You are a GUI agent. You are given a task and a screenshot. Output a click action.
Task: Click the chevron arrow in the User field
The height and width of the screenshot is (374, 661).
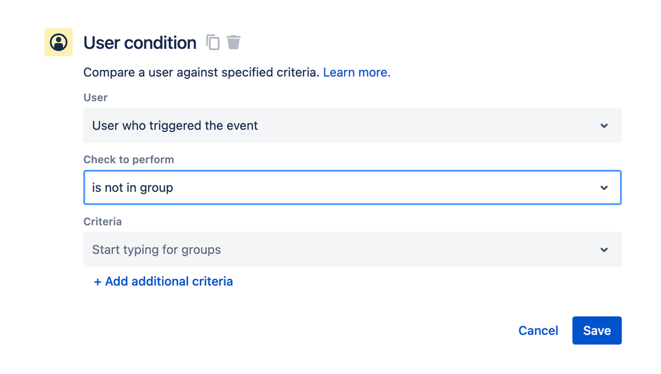click(603, 126)
